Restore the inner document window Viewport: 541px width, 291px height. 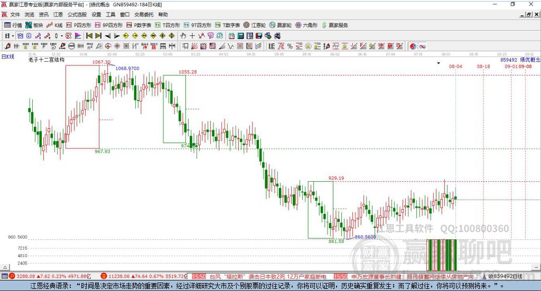click(529, 14)
